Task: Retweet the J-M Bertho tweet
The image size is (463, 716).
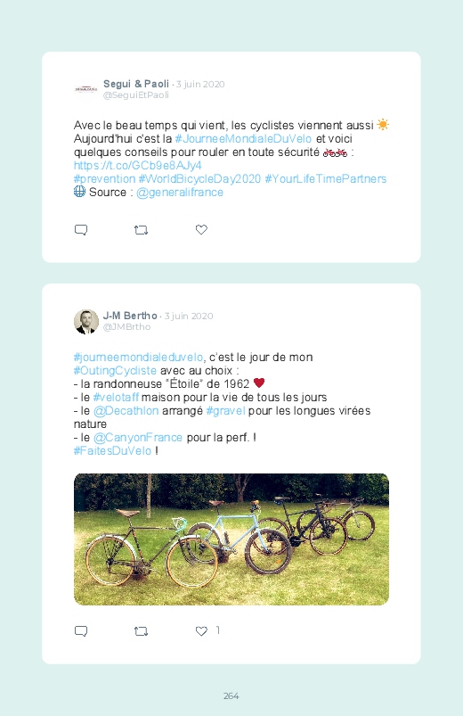Action: 141,631
